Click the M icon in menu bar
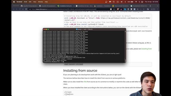This screenshot has height=96, width=171. tap(110, 2)
